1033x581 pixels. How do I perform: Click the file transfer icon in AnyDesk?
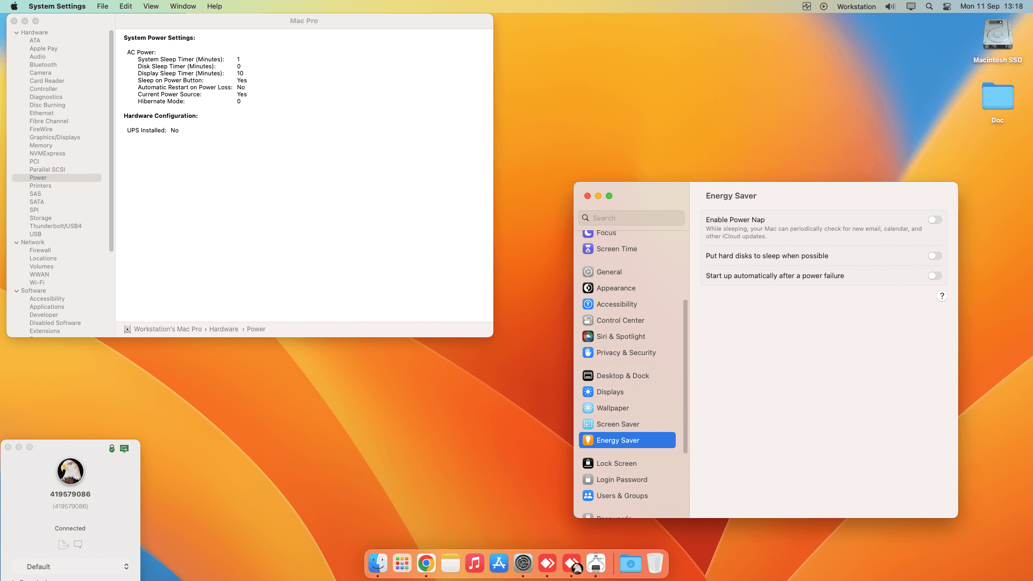(63, 544)
